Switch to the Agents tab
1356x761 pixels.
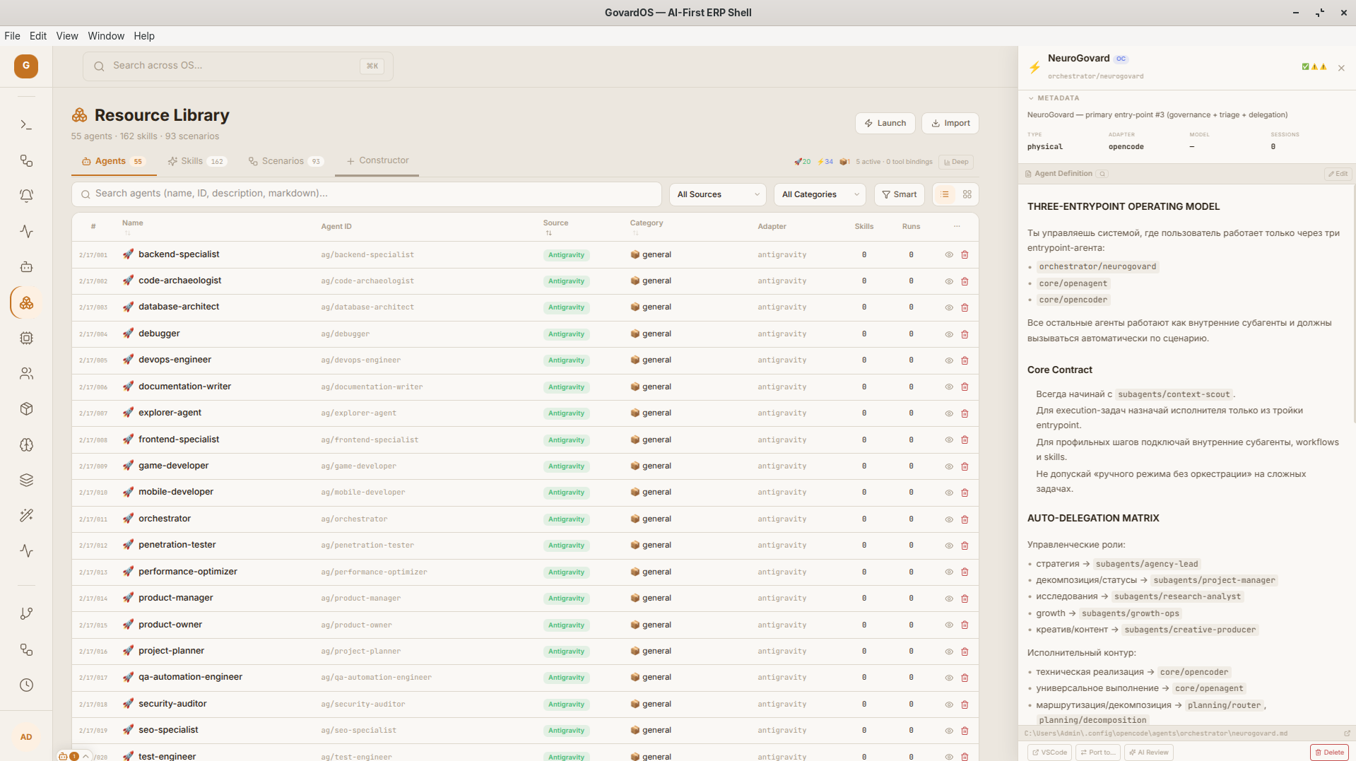click(113, 161)
